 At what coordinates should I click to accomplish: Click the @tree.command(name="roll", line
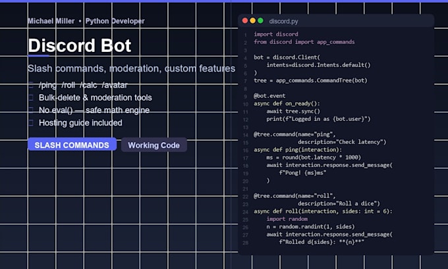[294, 196]
